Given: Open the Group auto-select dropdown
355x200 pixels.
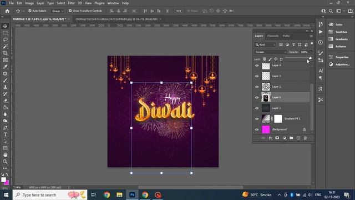Looking at the screenshot, I should (x=57, y=11).
